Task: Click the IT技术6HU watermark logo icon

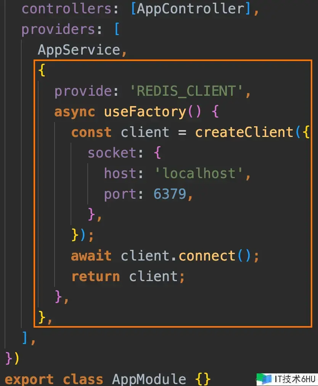Action: [265, 379]
